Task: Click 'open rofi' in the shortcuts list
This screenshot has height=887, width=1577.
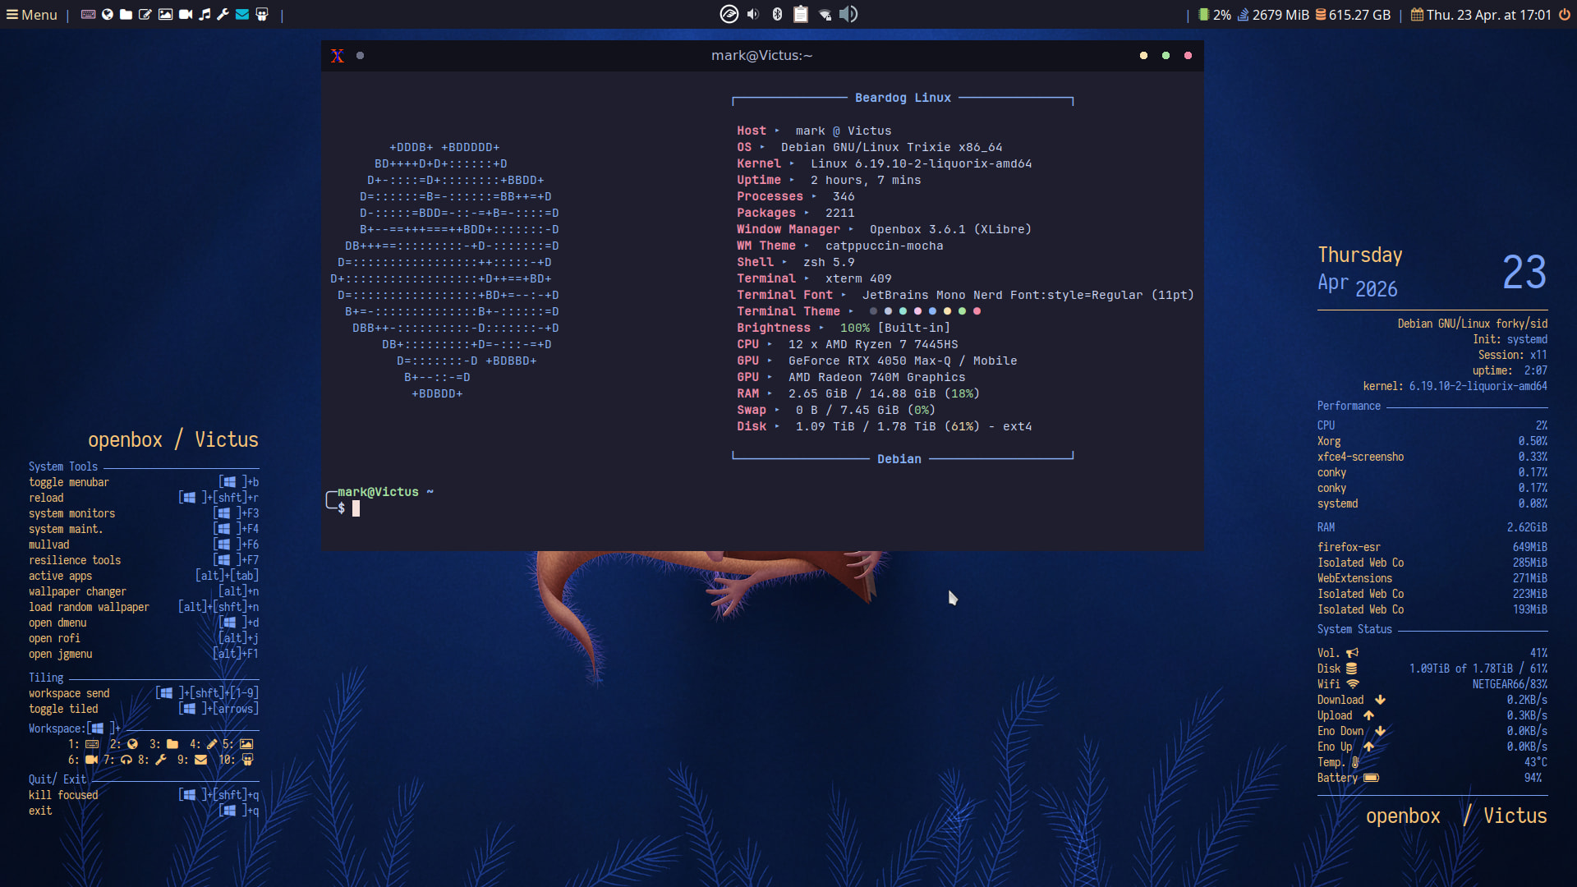Action: pyautogui.click(x=54, y=638)
